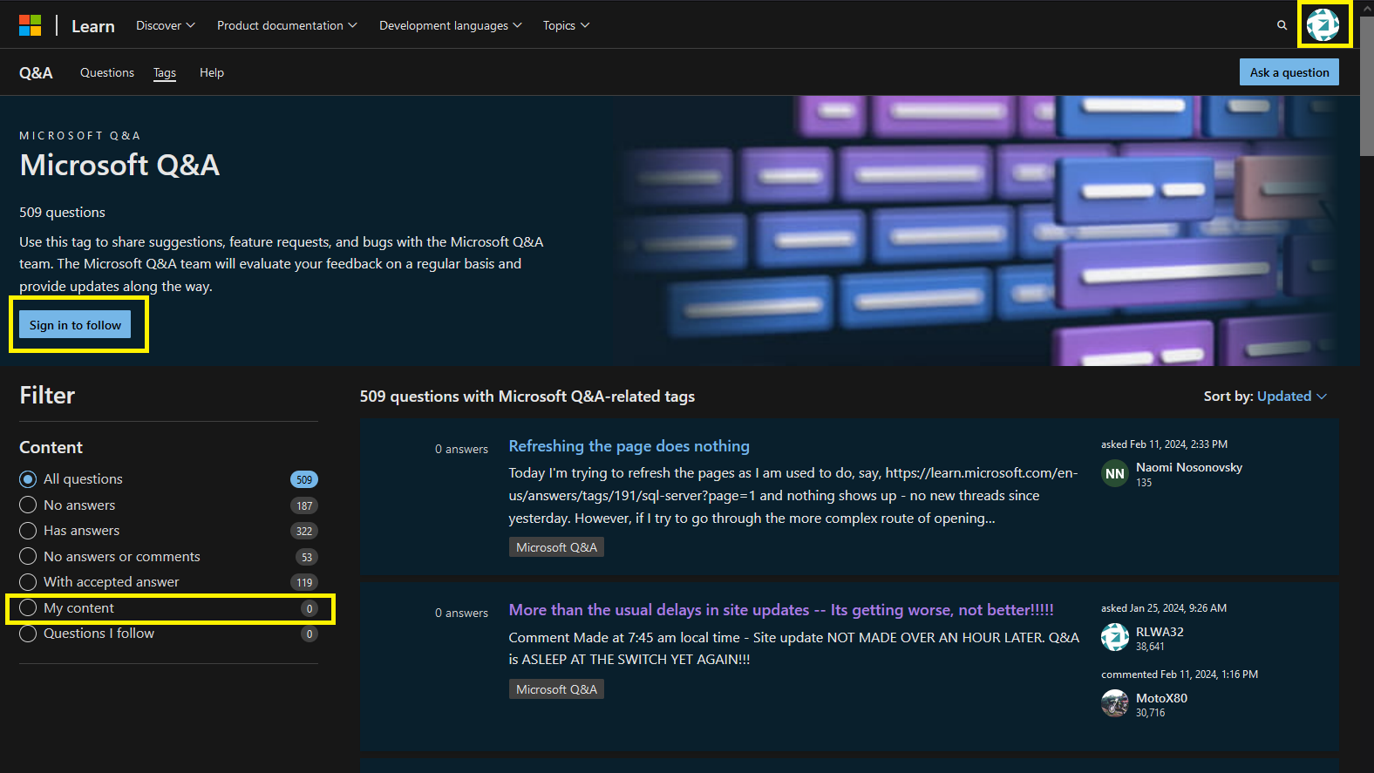This screenshot has width=1374, height=773.
Task: Open the Tags tab
Action: (165, 72)
